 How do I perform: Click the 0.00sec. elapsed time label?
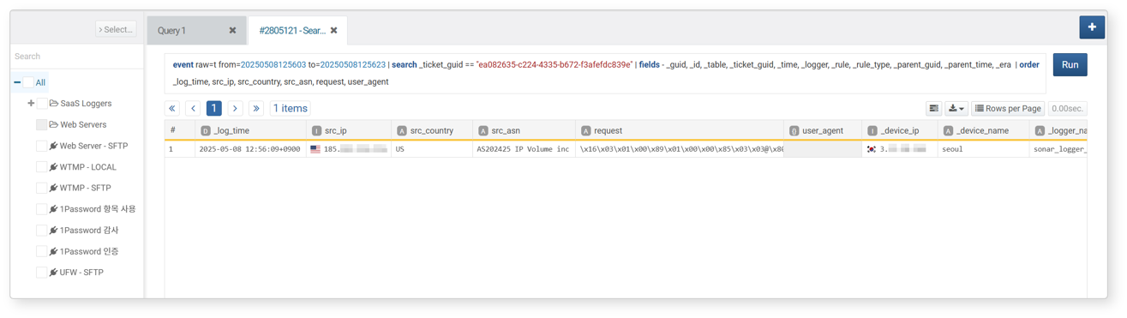[1067, 109]
